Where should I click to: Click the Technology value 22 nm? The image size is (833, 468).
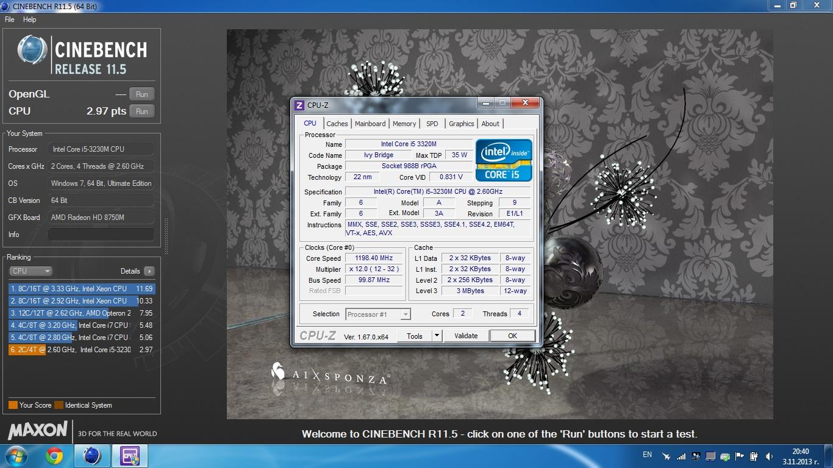coord(362,177)
